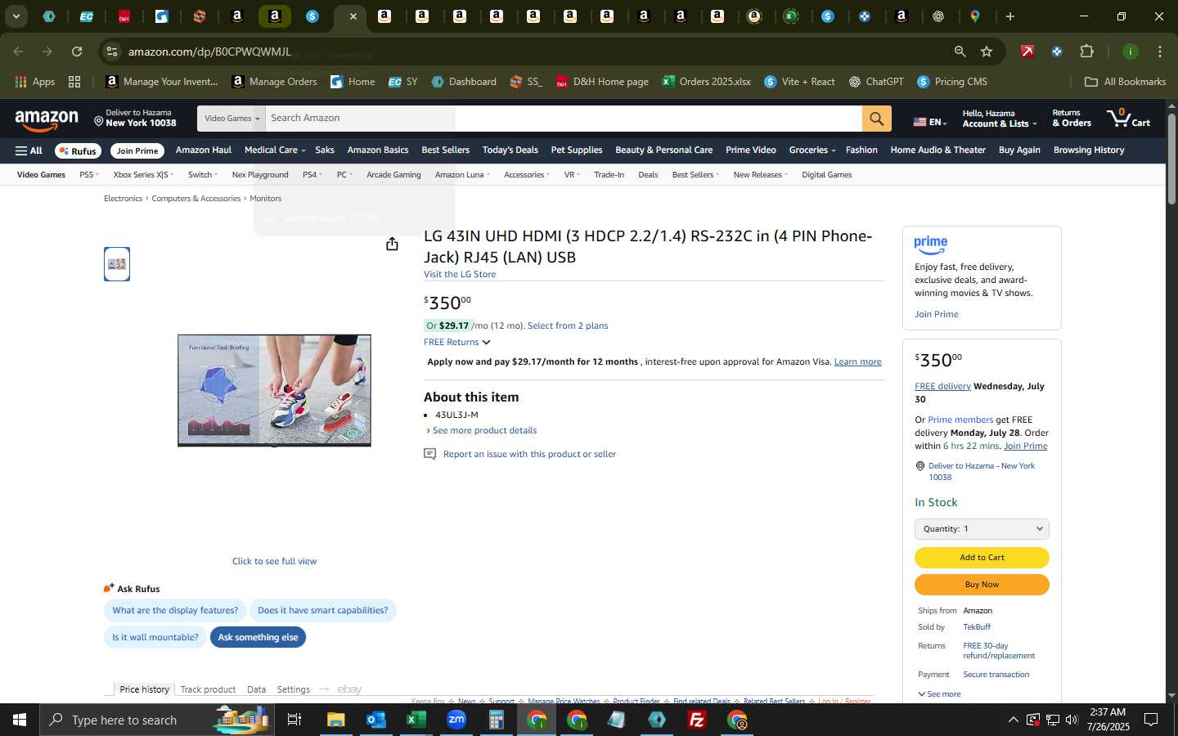Click the Chrome profile avatar icon

click(x=1130, y=52)
